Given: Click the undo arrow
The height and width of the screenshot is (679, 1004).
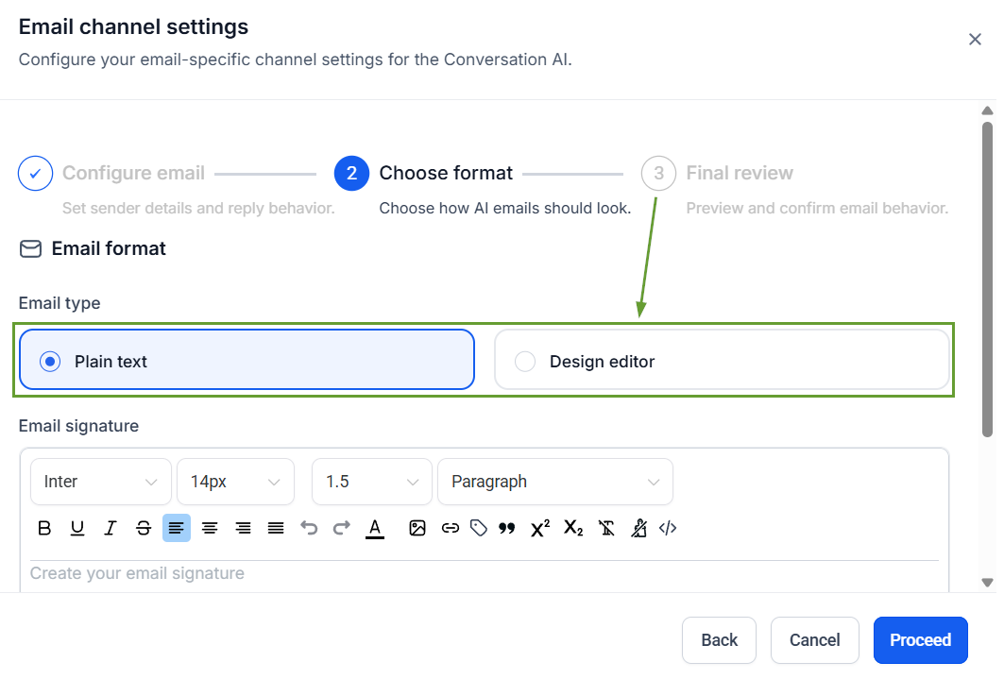Looking at the screenshot, I should click(309, 528).
